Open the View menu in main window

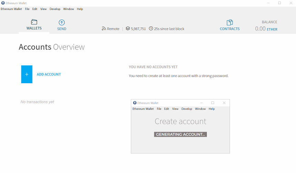43,9
